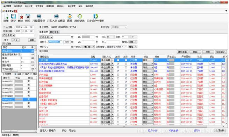229x137 pixels.
Task: Click the 检索 search button
Action: point(67,42)
